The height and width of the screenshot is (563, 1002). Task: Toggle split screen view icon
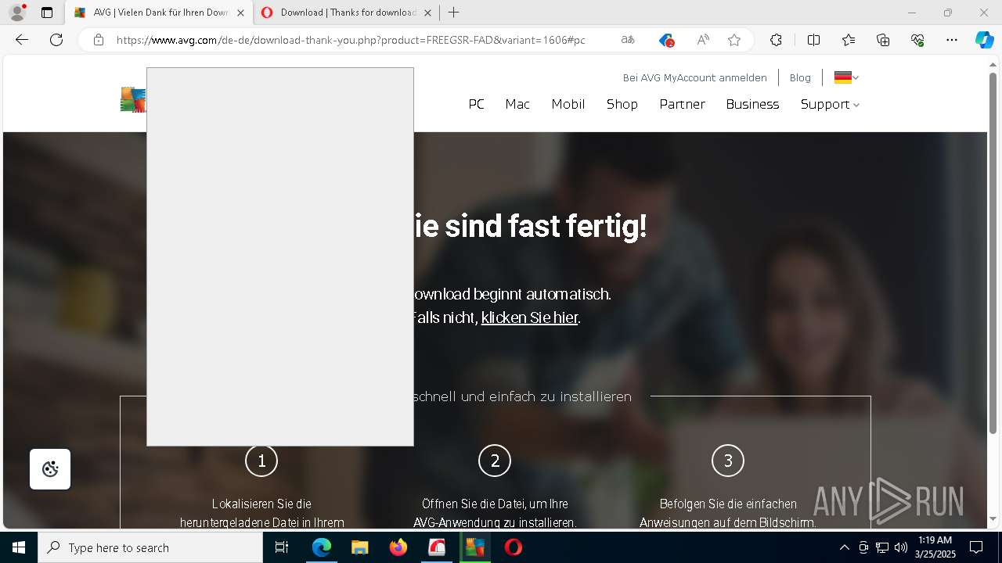coord(813,40)
